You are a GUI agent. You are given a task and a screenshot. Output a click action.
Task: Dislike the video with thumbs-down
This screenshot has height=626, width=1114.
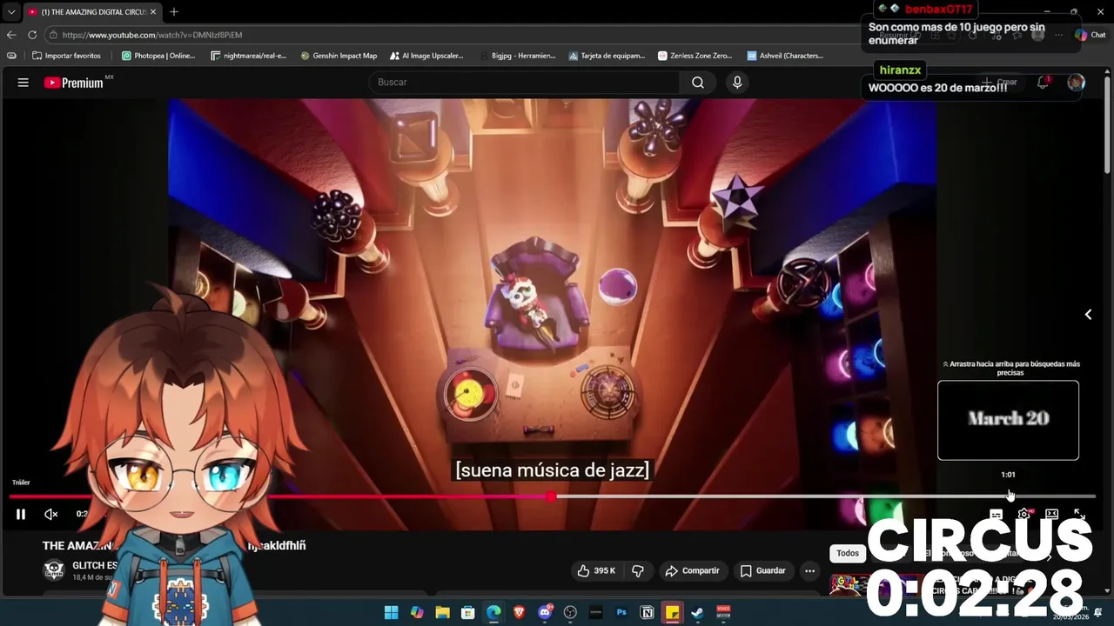click(x=638, y=570)
